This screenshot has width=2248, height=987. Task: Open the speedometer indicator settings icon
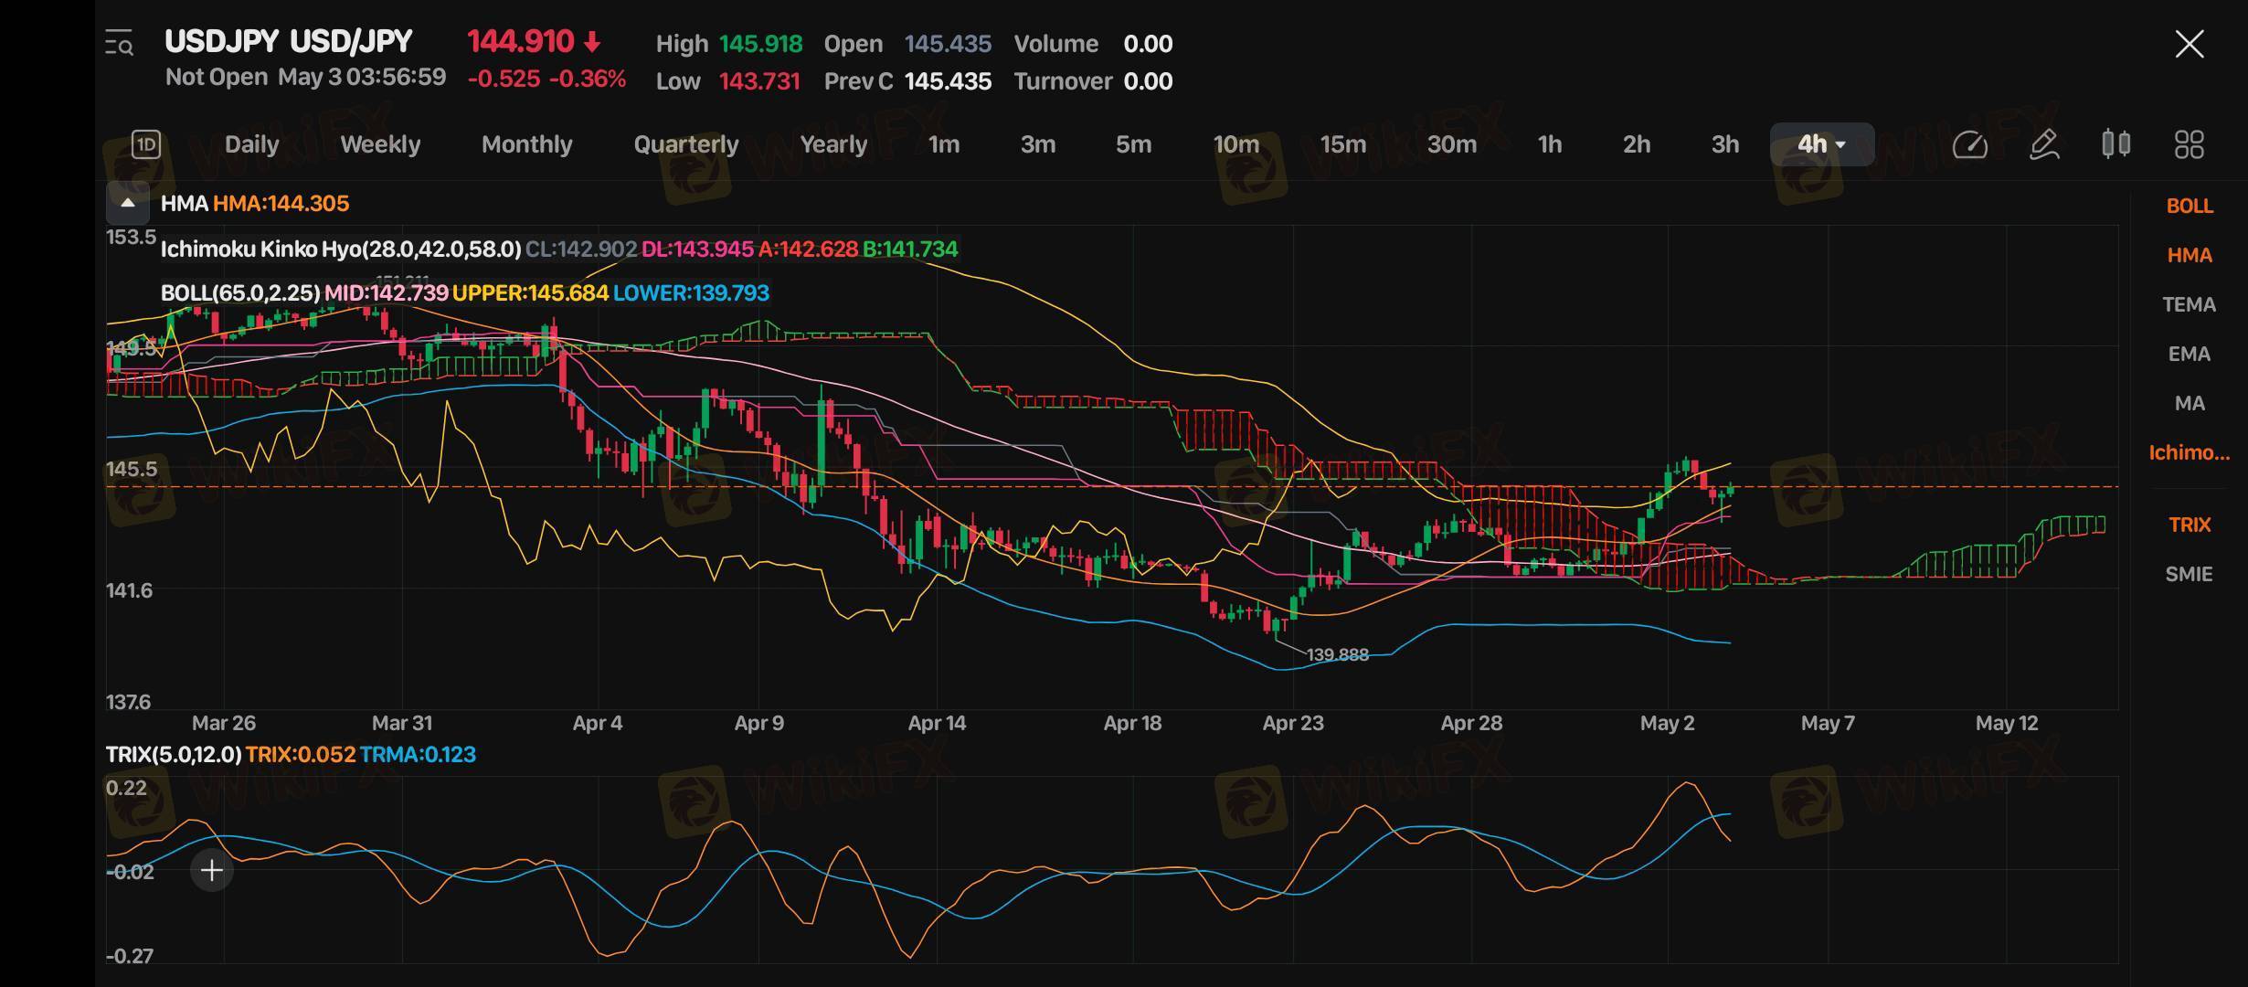[1969, 144]
